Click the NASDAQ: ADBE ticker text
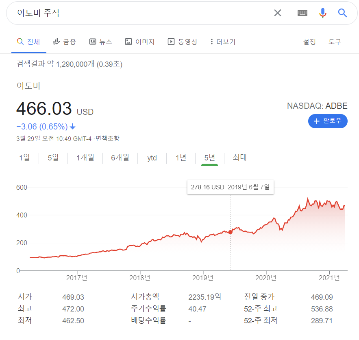The height and width of the screenshot is (340, 359). pos(317,106)
